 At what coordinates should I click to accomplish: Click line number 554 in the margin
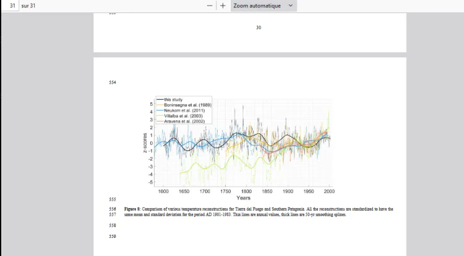pyautogui.click(x=112, y=82)
